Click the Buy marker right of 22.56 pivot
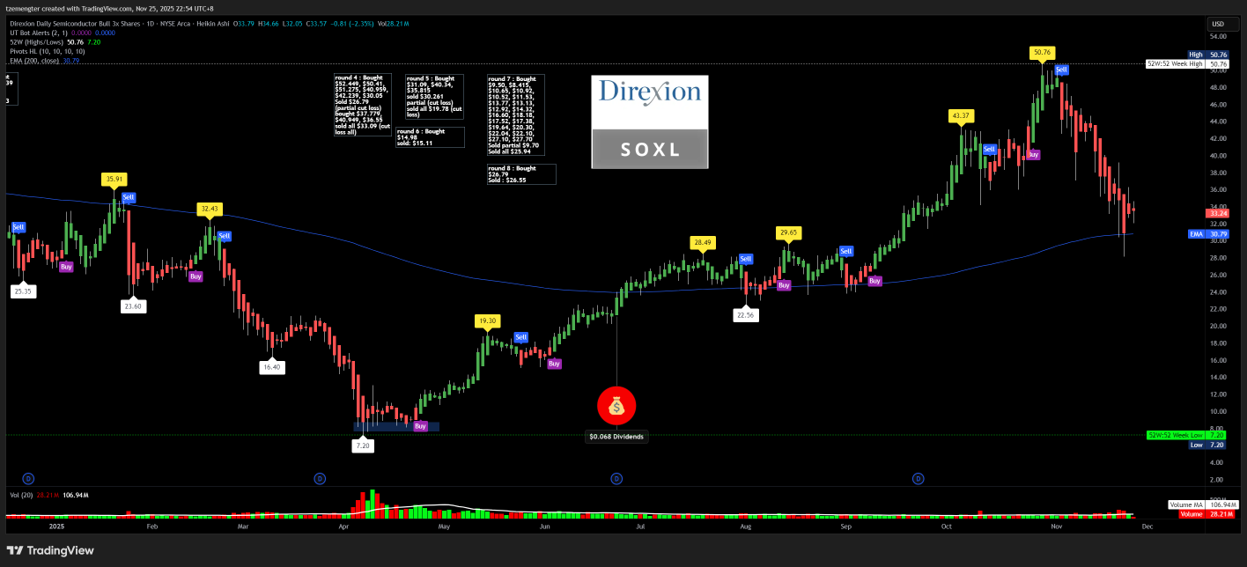This screenshot has width=1247, height=567. (x=784, y=285)
